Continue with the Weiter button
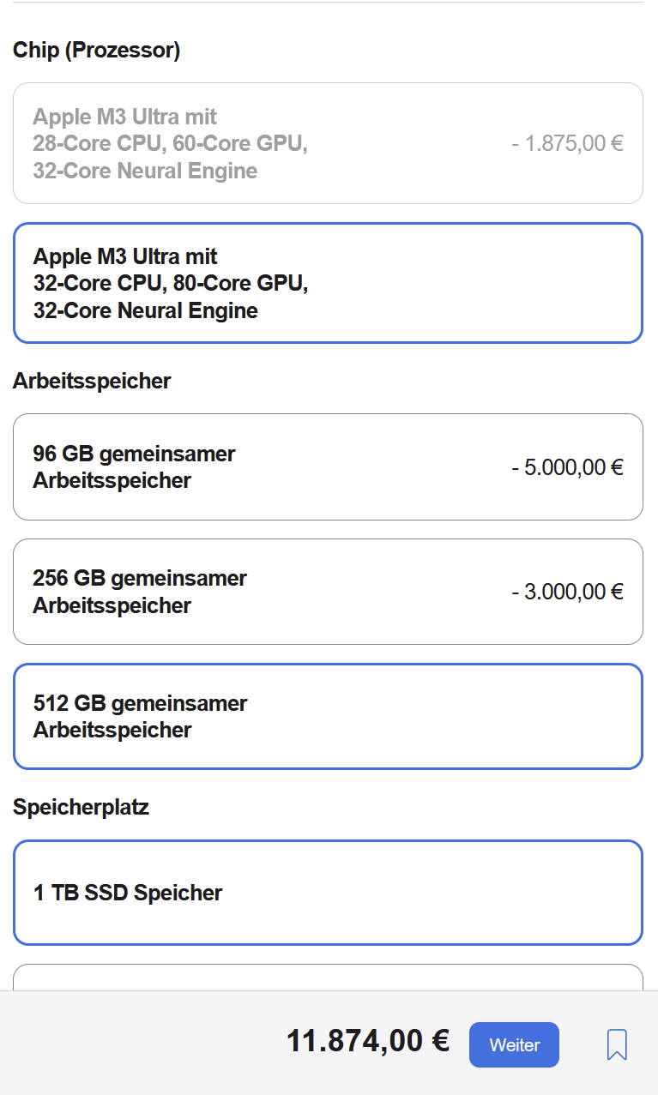Screen dimensions: 658x1095 point(514,1044)
